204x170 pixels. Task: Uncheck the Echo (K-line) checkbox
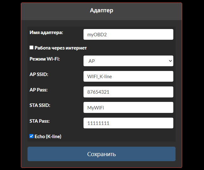tap(31, 136)
